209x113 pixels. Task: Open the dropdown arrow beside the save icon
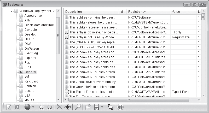(x=102, y=107)
